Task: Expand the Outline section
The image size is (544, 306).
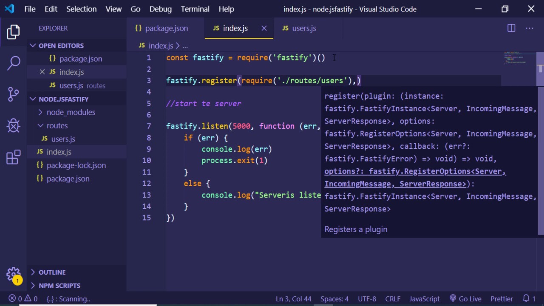Action: tap(52, 272)
